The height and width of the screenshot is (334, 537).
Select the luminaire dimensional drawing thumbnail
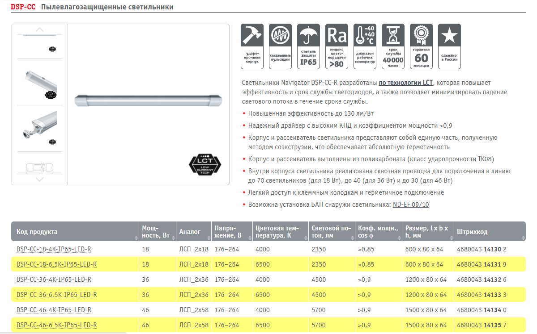(39, 168)
